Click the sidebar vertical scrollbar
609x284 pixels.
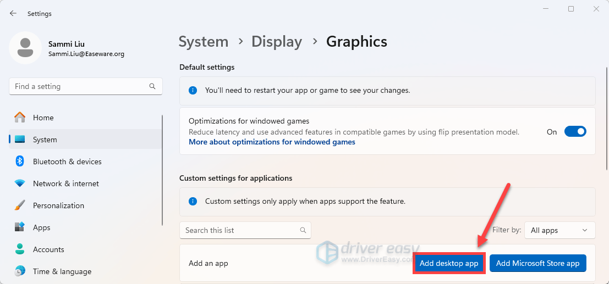(x=162, y=170)
